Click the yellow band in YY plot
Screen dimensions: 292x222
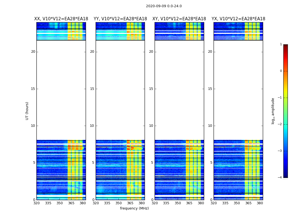[x=134, y=167]
